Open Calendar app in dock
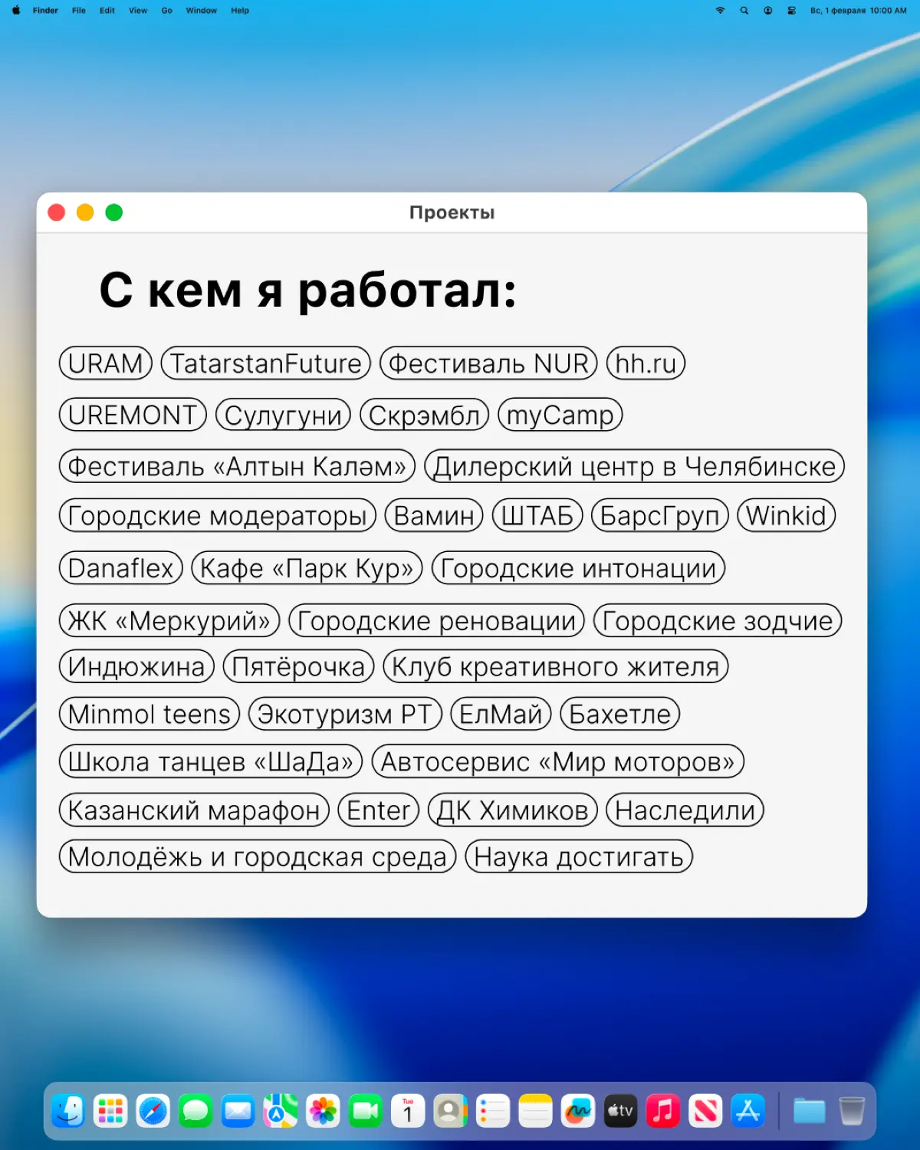Image resolution: width=920 pixels, height=1150 pixels. tap(408, 1111)
